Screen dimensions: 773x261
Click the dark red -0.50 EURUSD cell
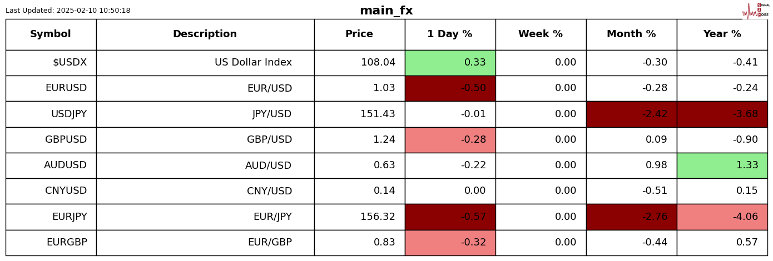coord(450,88)
